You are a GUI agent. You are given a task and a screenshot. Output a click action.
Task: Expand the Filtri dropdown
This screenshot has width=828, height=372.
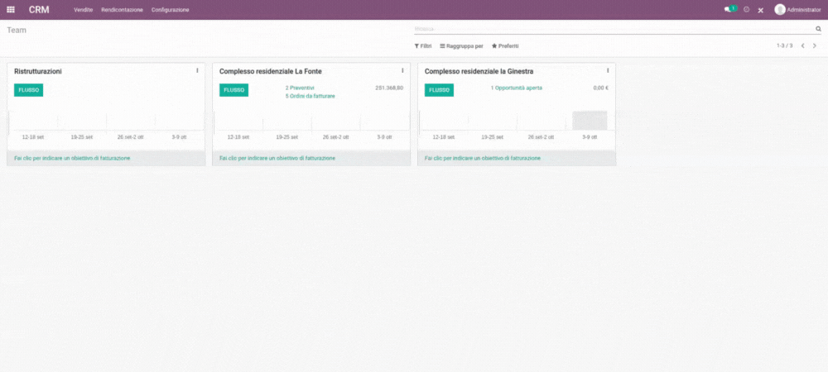click(423, 46)
